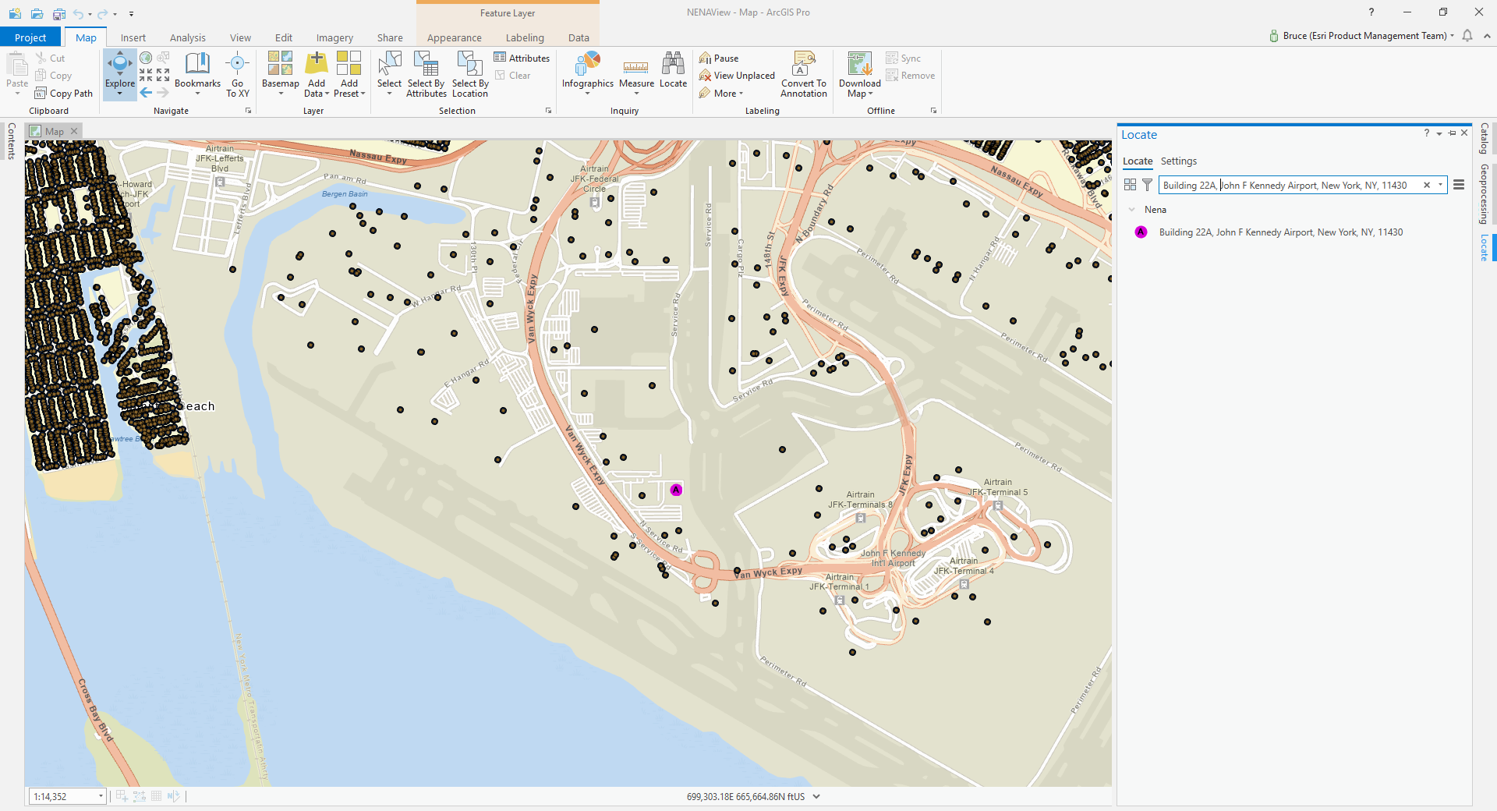Click the Undo arrow
This screenshot has width=1497, height=811.
tap(78, 13)
